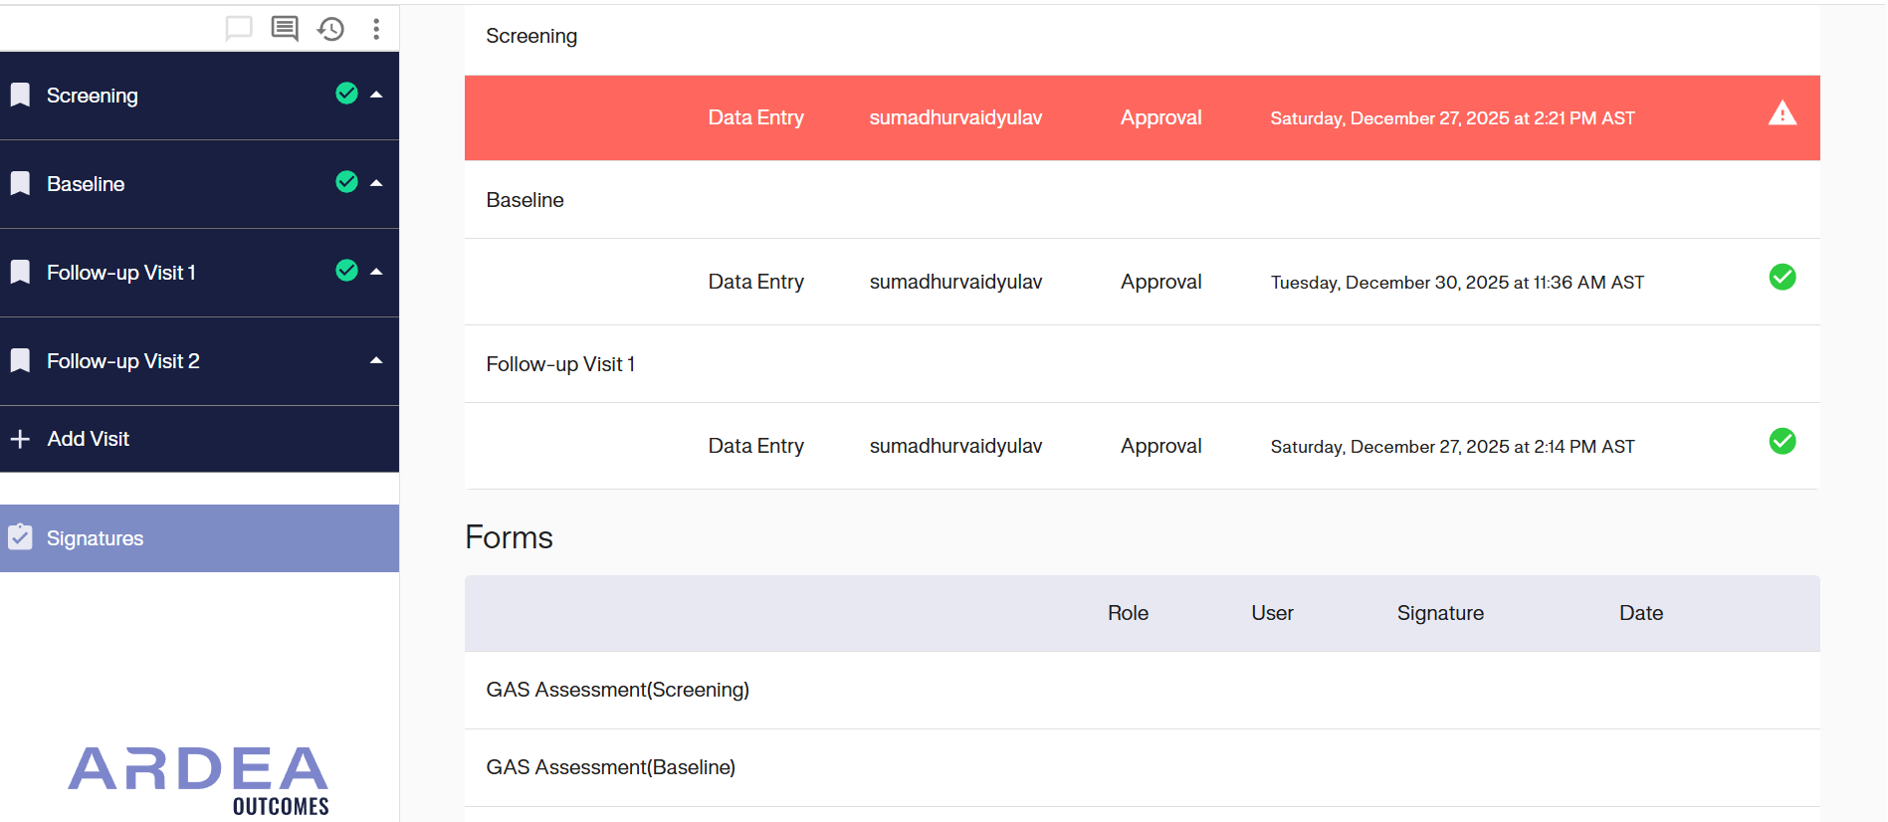1888x822 pixels.
Task: Click Approval in the red Screening row
Action: click(x=1160, y=117)
